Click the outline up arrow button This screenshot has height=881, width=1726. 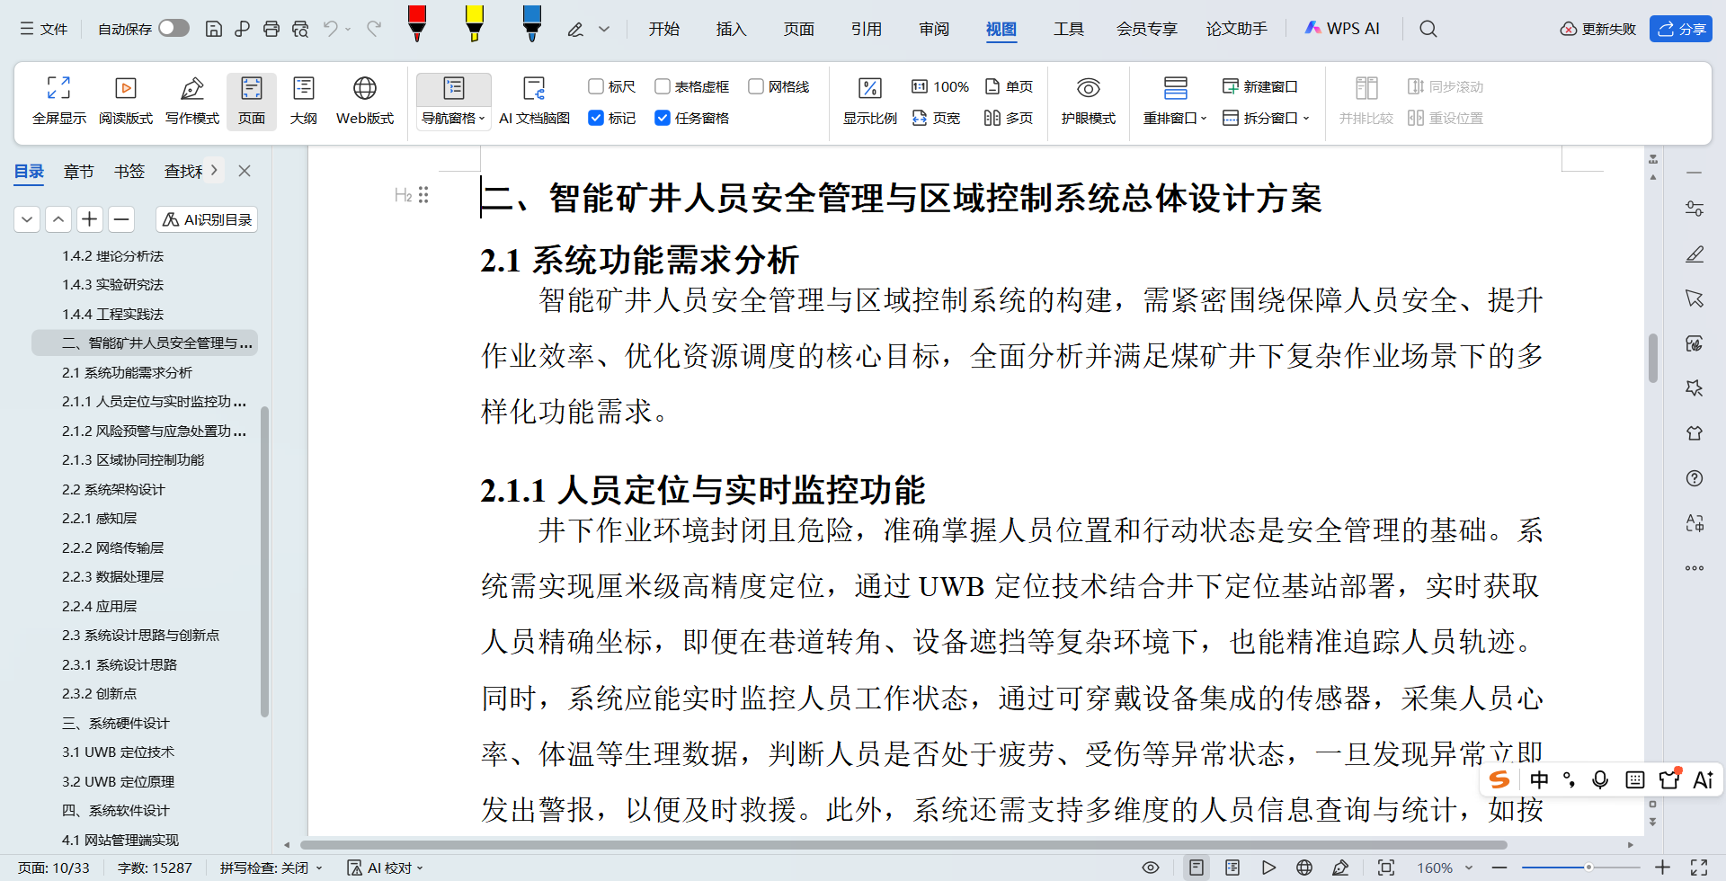(58, 218)
